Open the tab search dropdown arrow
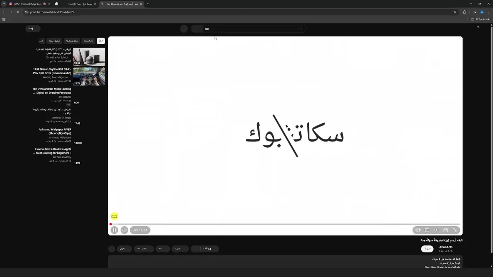The image size is (493, 277). (4, 4)
